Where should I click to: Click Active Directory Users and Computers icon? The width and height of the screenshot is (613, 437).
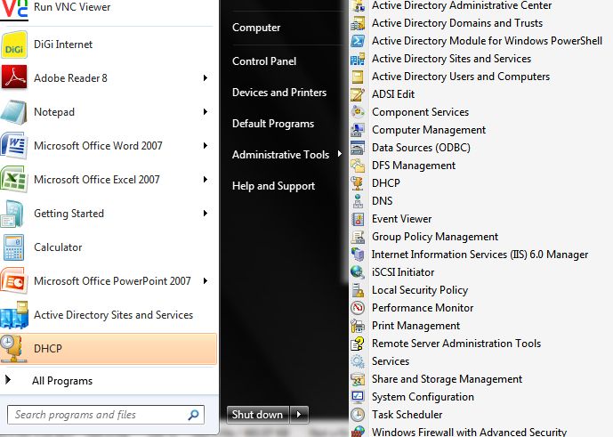[x=358, y=77]
